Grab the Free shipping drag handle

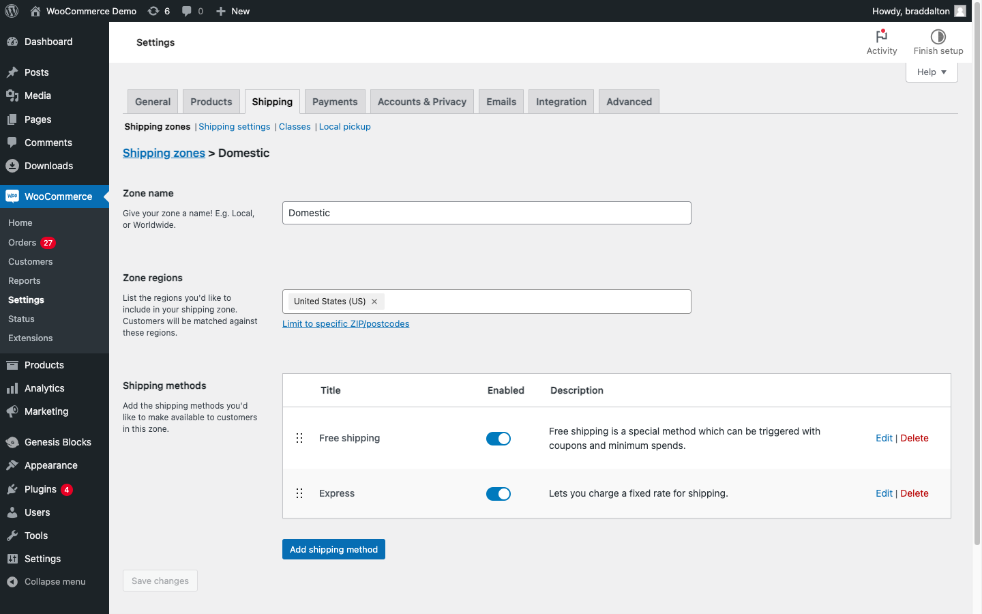299,438
